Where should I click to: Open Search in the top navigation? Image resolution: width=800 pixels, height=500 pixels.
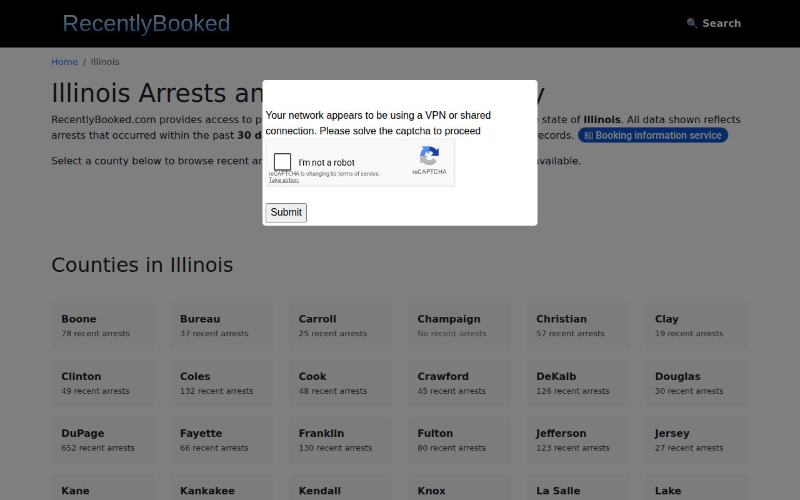714,23
